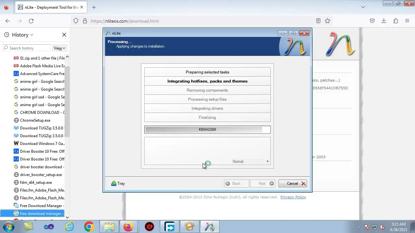Close the nLite browser tab

tap(82, 7)
